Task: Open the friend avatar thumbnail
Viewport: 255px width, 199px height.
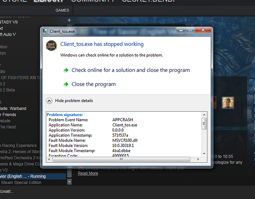Action: tap(228, 102)
